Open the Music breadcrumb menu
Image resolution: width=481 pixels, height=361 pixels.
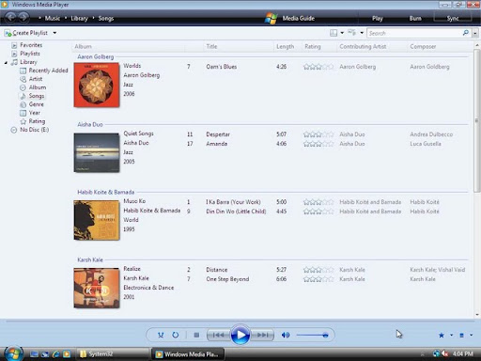coord(53,18)
